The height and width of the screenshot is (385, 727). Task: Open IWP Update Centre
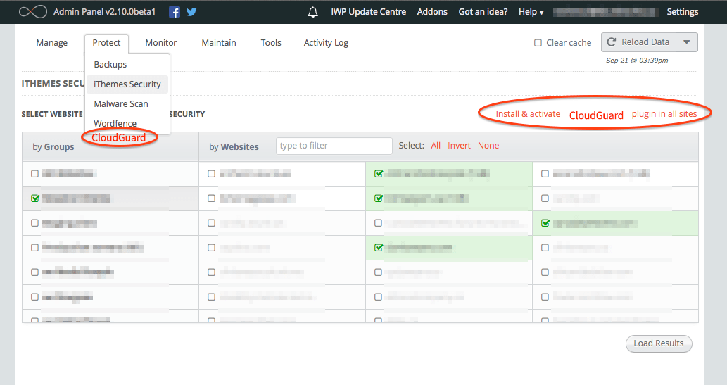[369, 12]
